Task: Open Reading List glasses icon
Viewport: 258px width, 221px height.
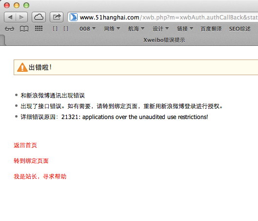Action: (x=9, y=29)
